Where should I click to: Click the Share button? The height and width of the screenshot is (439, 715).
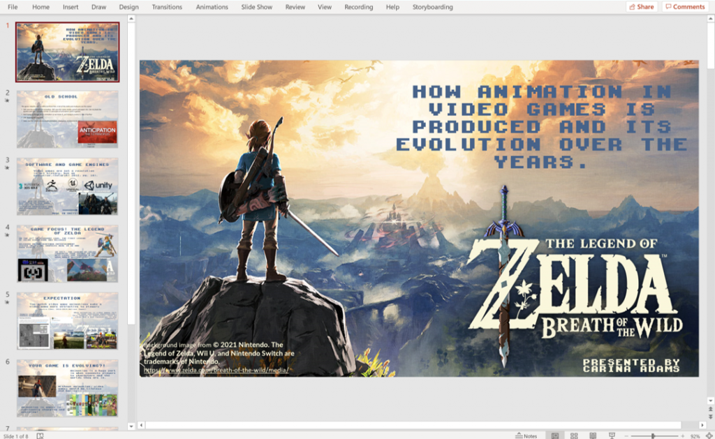click(x=642, y=7)
